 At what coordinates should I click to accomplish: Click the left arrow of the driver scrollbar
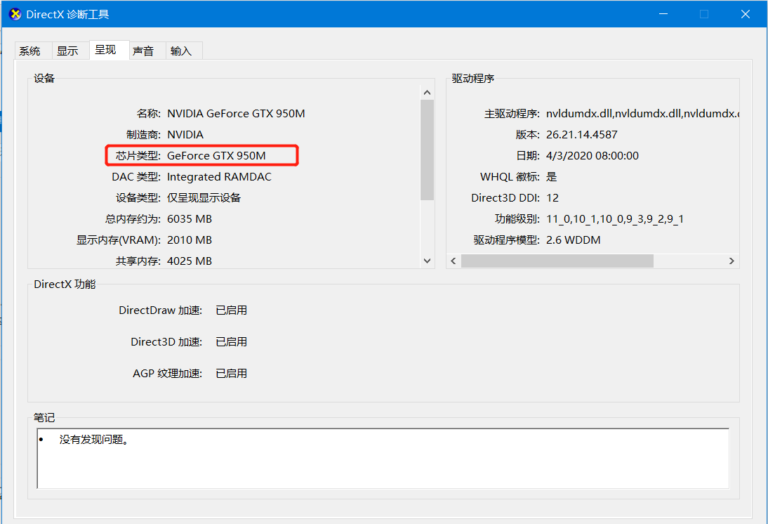pyautogui.click(x=453, y=261)
